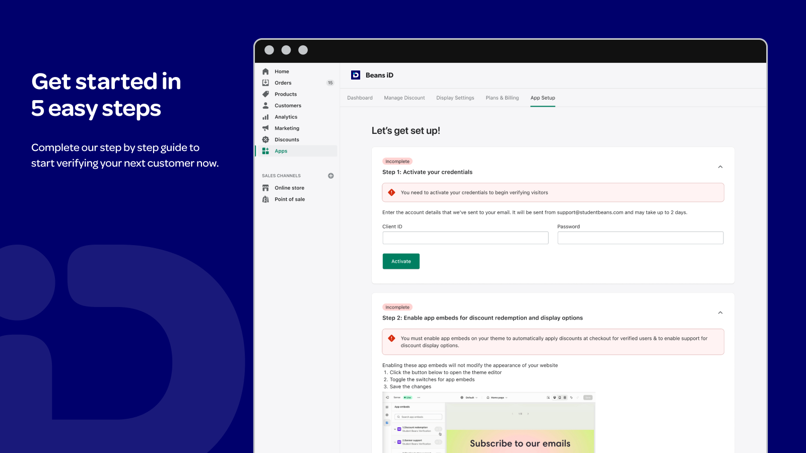Click the green Activate button
The height and width of the screenshot is (453, 806).
[401, 261]
